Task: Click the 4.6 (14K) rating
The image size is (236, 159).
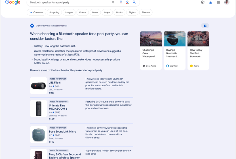Action: [54, 86]
